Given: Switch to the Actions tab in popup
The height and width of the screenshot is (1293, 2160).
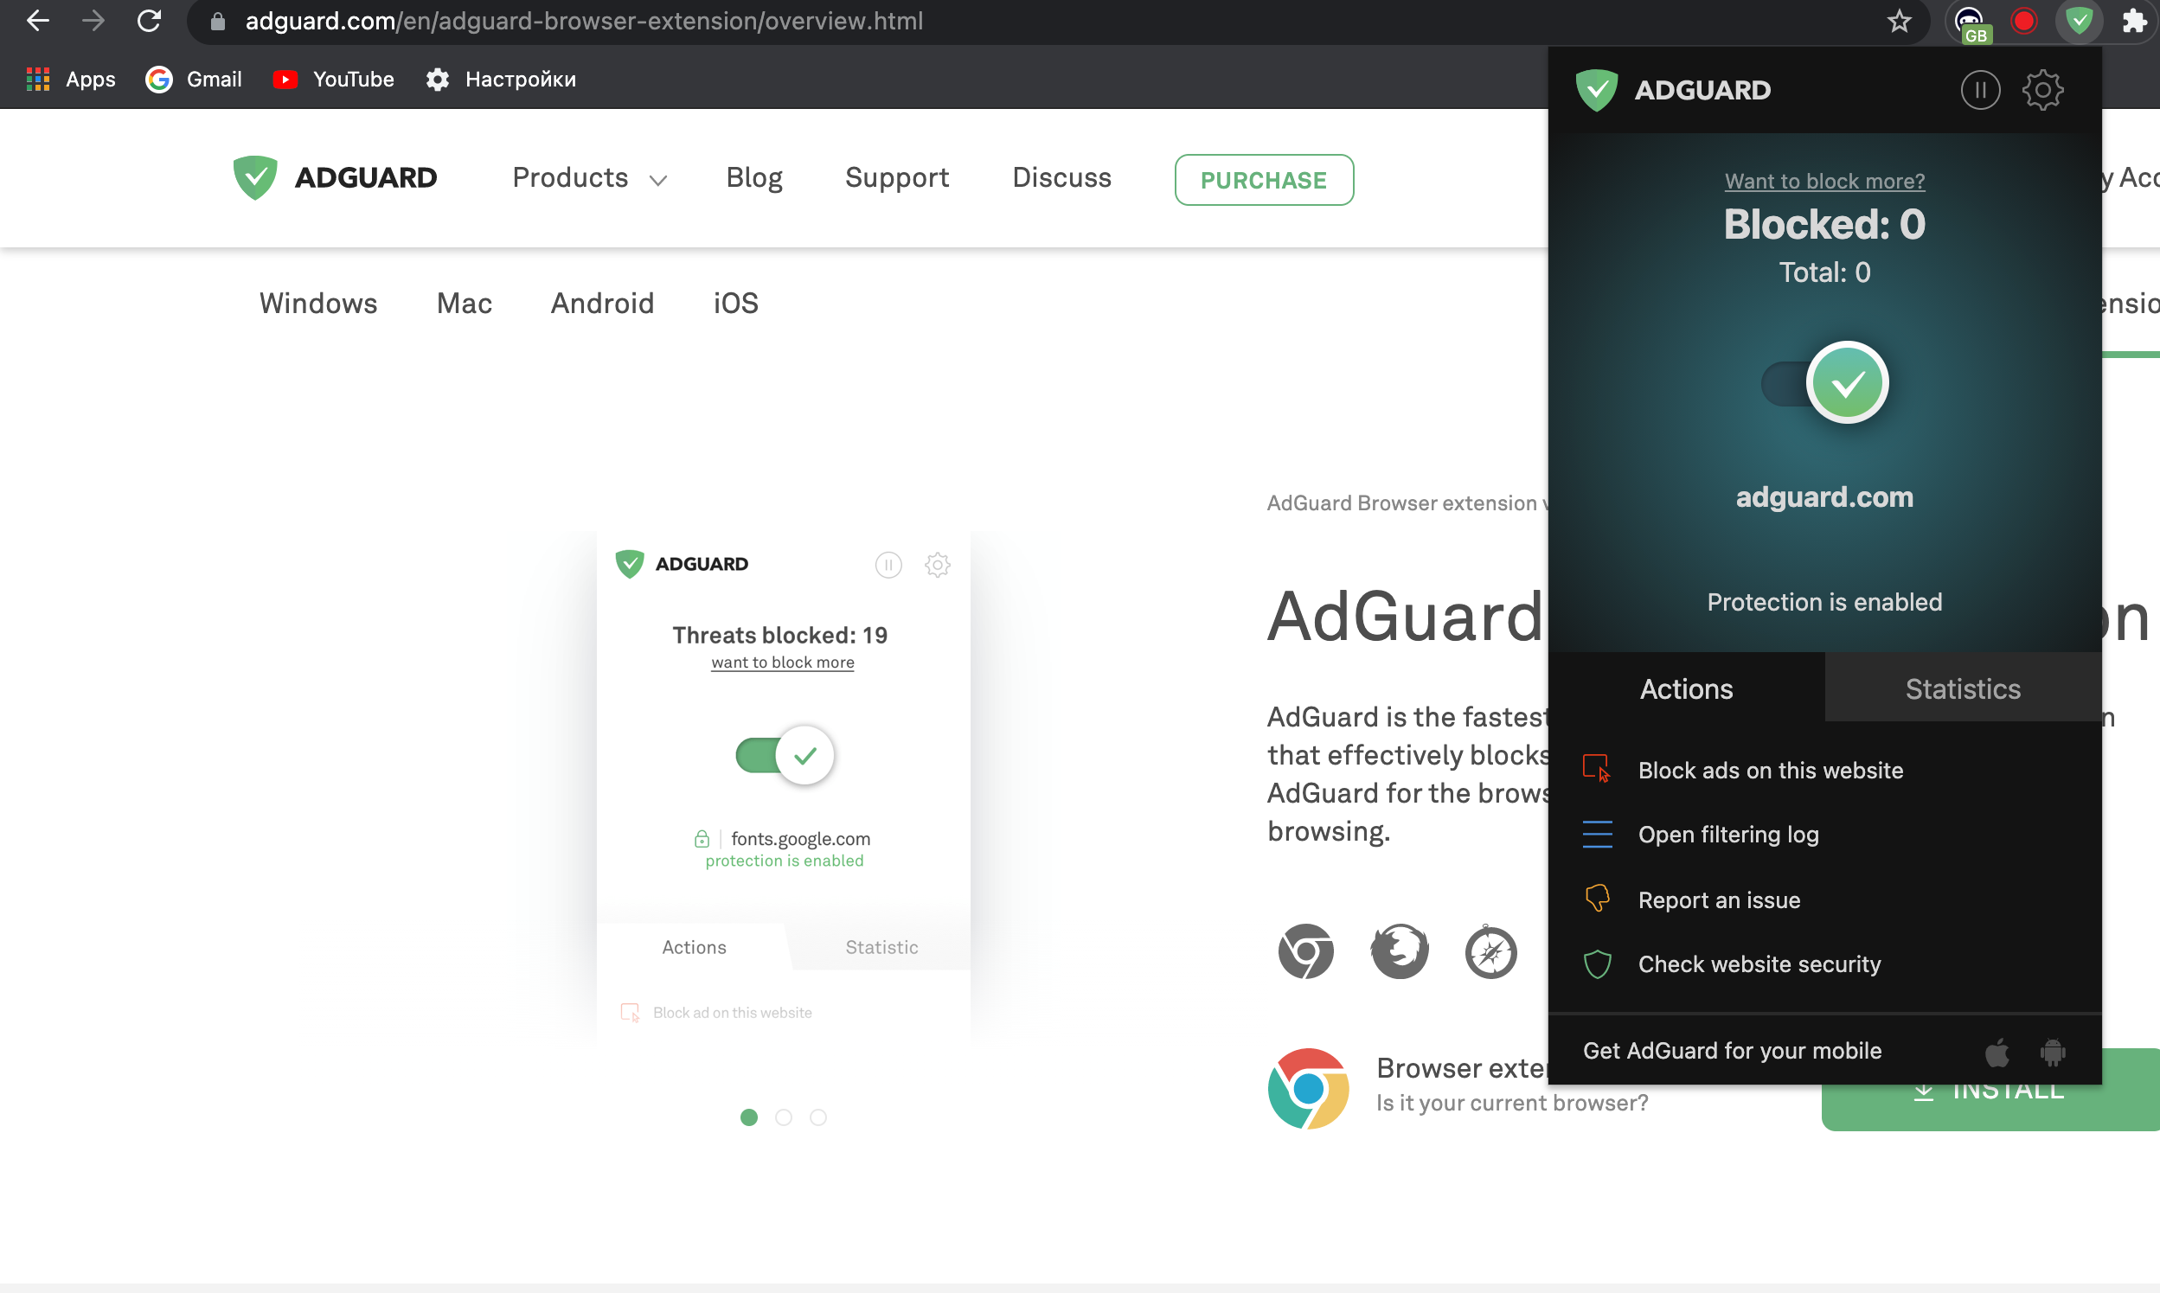Looking at the screenshot, I should pos(1688,687).
